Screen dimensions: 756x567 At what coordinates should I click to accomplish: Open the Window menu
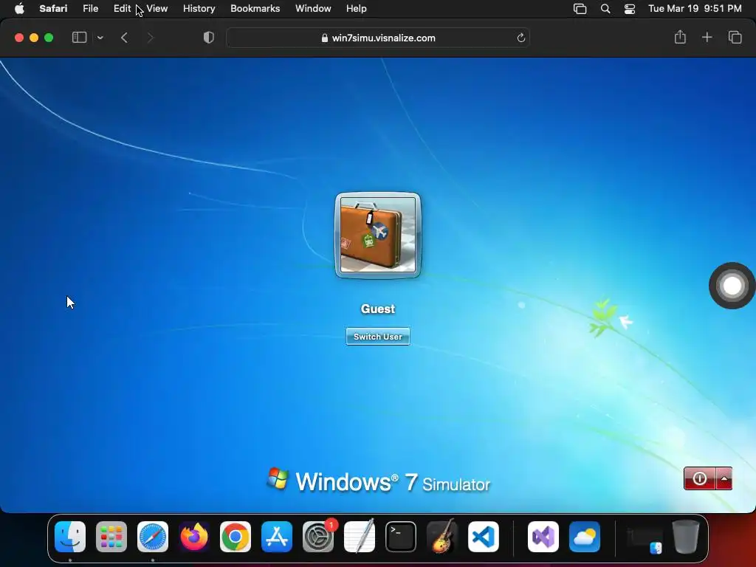click(313, 9)
